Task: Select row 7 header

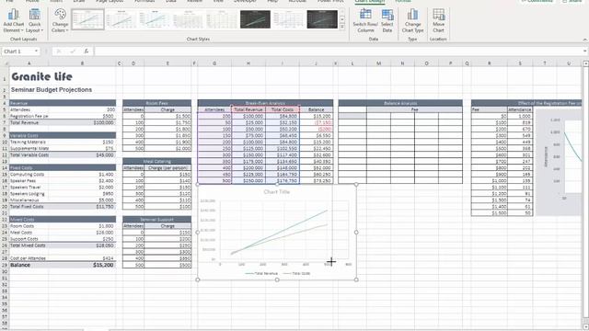Action: pos(5,122)
